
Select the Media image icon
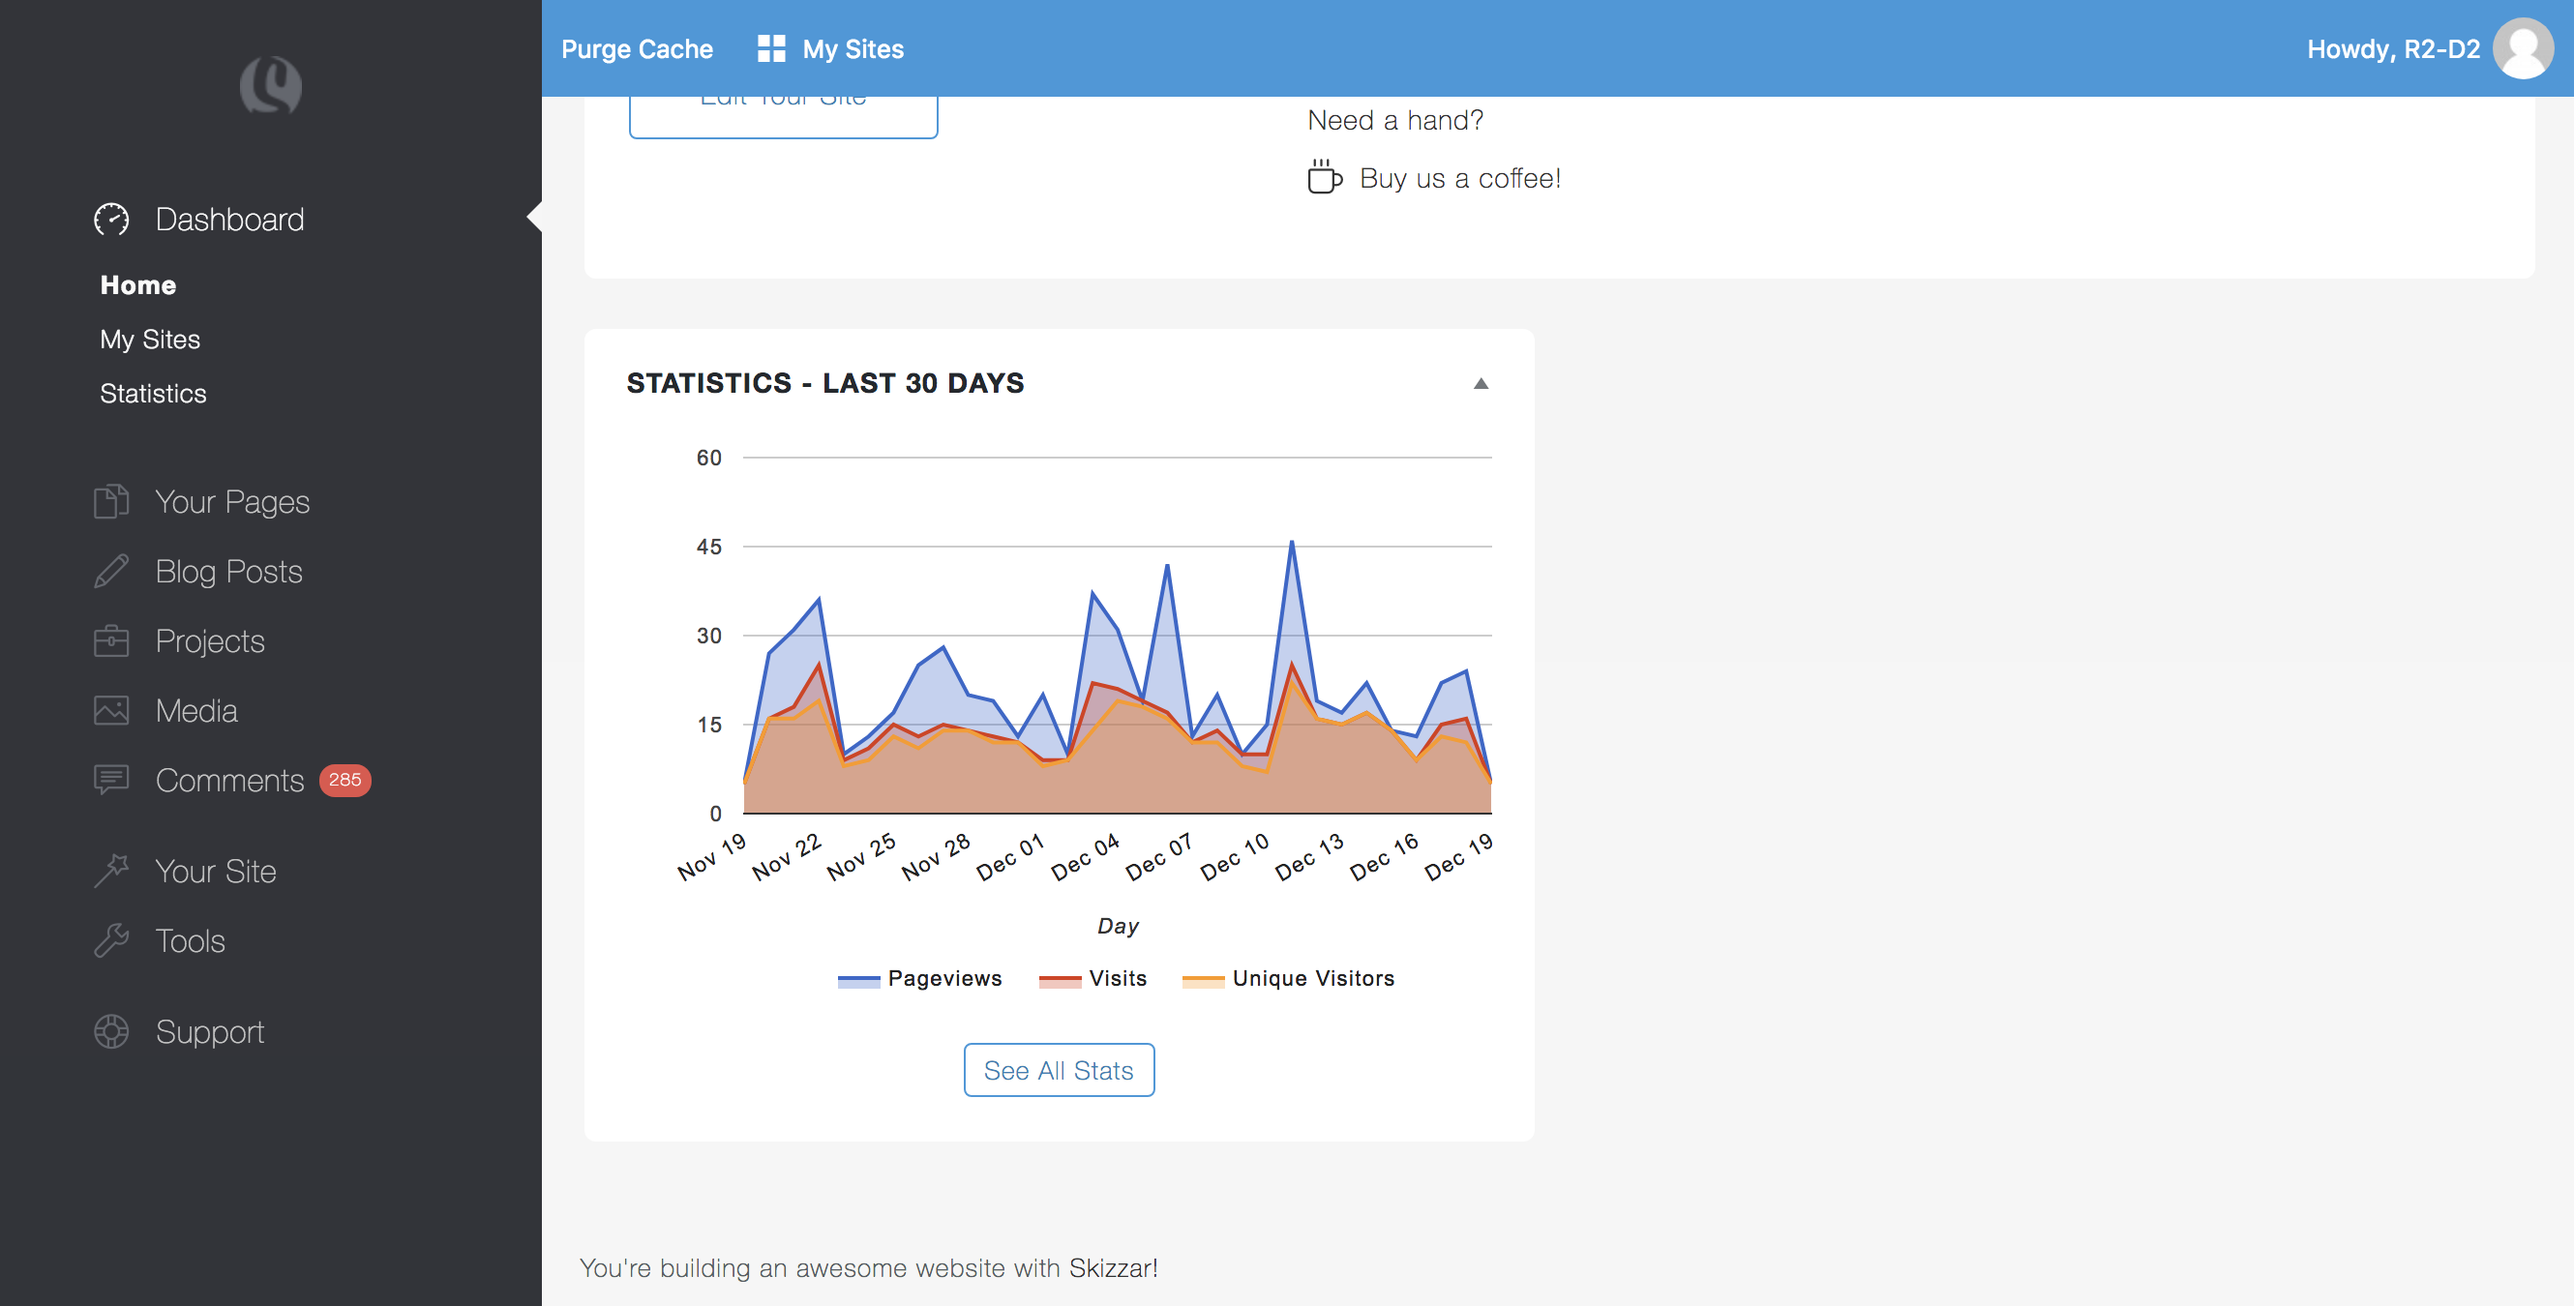tap(110, 709)
